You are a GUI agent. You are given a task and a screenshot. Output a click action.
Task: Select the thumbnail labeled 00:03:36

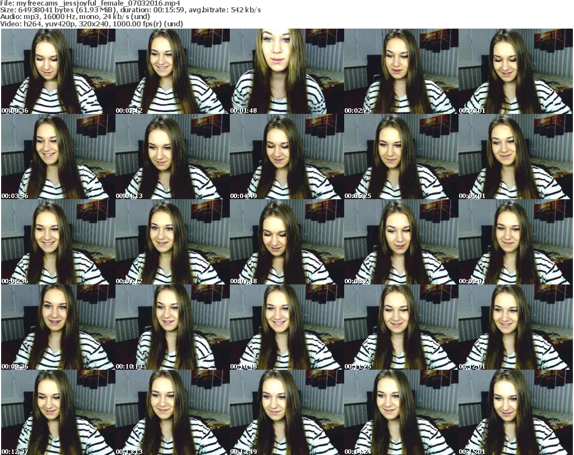pyautogui.click(x=58, y=157)
